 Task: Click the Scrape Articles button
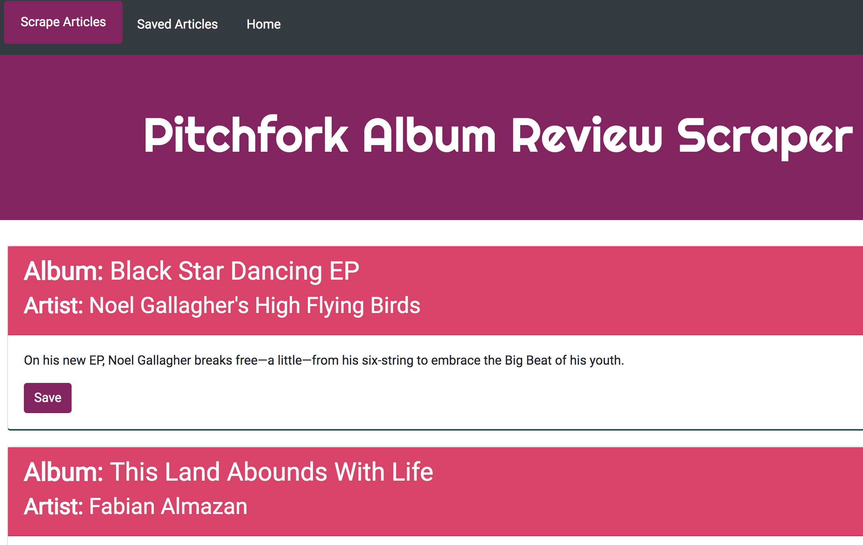click(63, 22)
